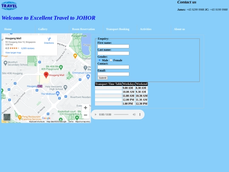This screenshot has width=229, height=172.
Task: Open audio player more options menu
Action: pyautogui.click(x=140, y=115)
